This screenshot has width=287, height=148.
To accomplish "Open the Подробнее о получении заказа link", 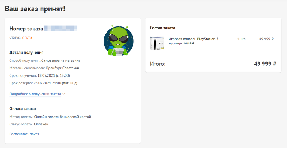I will [x=35, y=94].
